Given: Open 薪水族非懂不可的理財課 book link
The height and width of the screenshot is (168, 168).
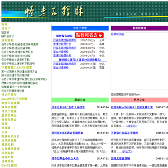Looking at the screenshot, I should click(15, 76).
